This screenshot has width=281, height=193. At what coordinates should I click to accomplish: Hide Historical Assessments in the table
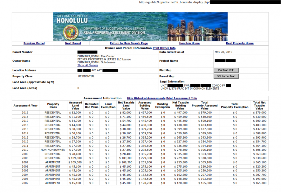point(147,98)
